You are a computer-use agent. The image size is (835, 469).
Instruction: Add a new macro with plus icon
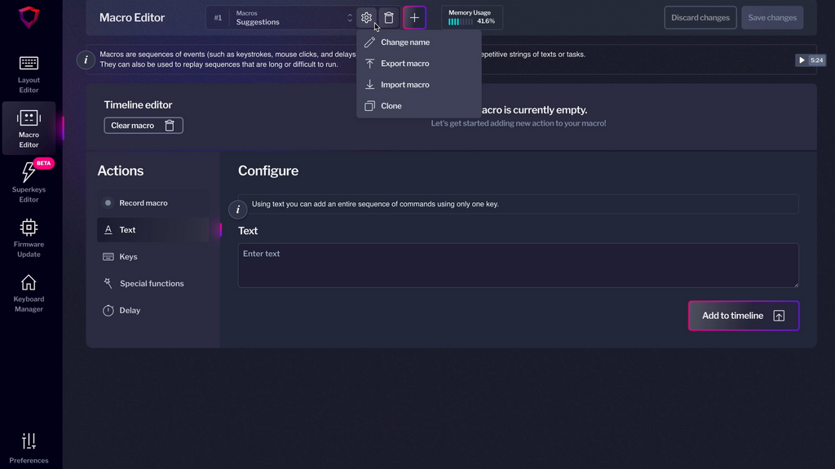[x=414, y=18]
